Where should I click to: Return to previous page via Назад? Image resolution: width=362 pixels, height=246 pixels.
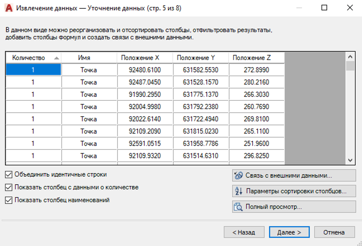tap(244, 232)
